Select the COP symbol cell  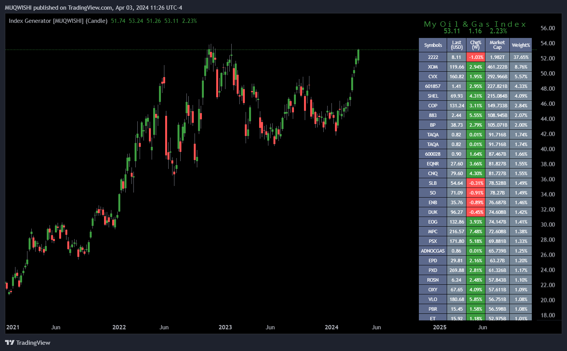[433, 105]
